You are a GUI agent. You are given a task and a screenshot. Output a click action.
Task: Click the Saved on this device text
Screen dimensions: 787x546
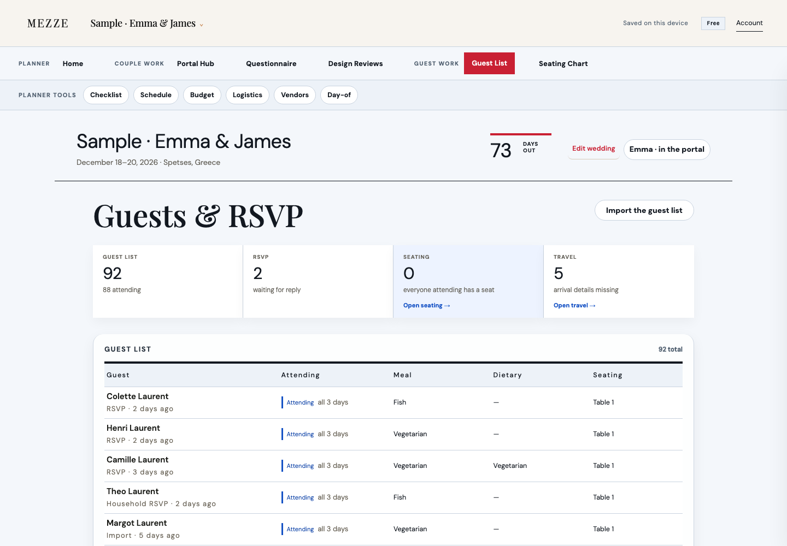[x=655, y=23]
